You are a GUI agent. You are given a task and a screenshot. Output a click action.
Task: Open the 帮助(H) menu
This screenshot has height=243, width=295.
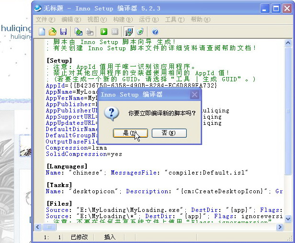click(x=201, y=19)
